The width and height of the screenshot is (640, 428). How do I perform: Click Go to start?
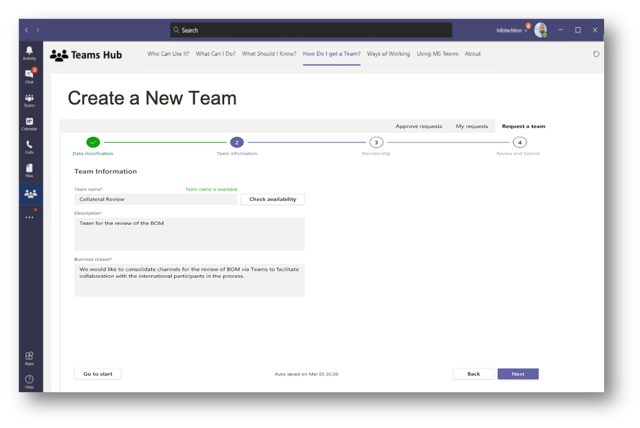(x=97, y=374)
